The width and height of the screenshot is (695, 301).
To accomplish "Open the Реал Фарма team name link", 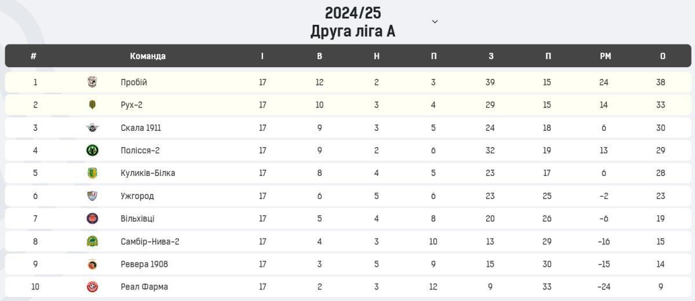I will (x=144, y=287).
